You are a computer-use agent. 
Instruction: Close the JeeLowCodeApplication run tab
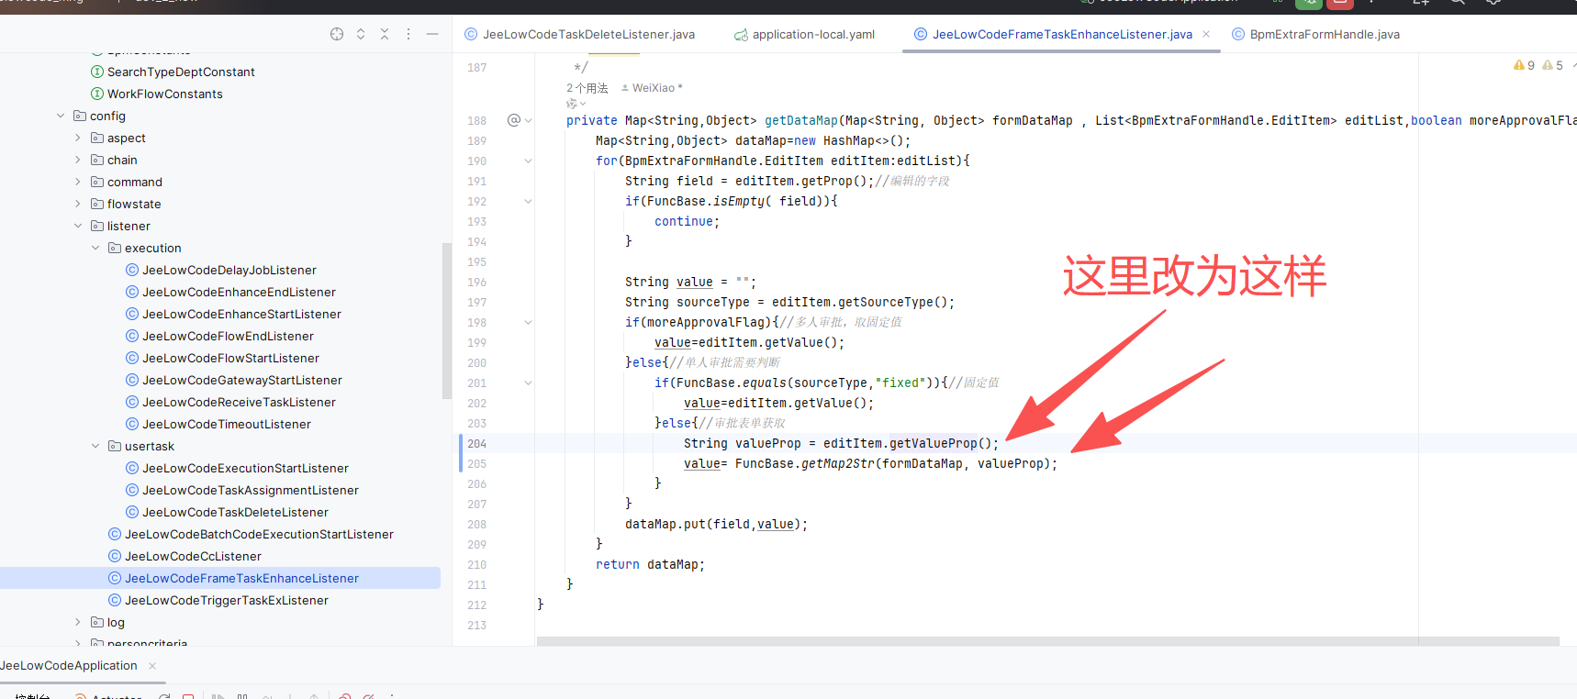[x=152, y=666]
